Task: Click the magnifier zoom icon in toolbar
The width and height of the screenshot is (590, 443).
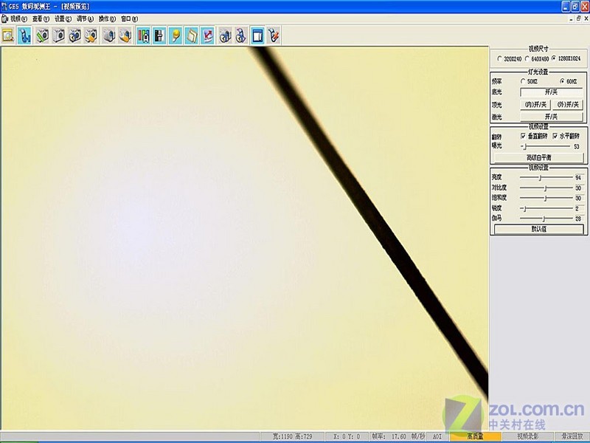Action: click(x=8, y=35)
